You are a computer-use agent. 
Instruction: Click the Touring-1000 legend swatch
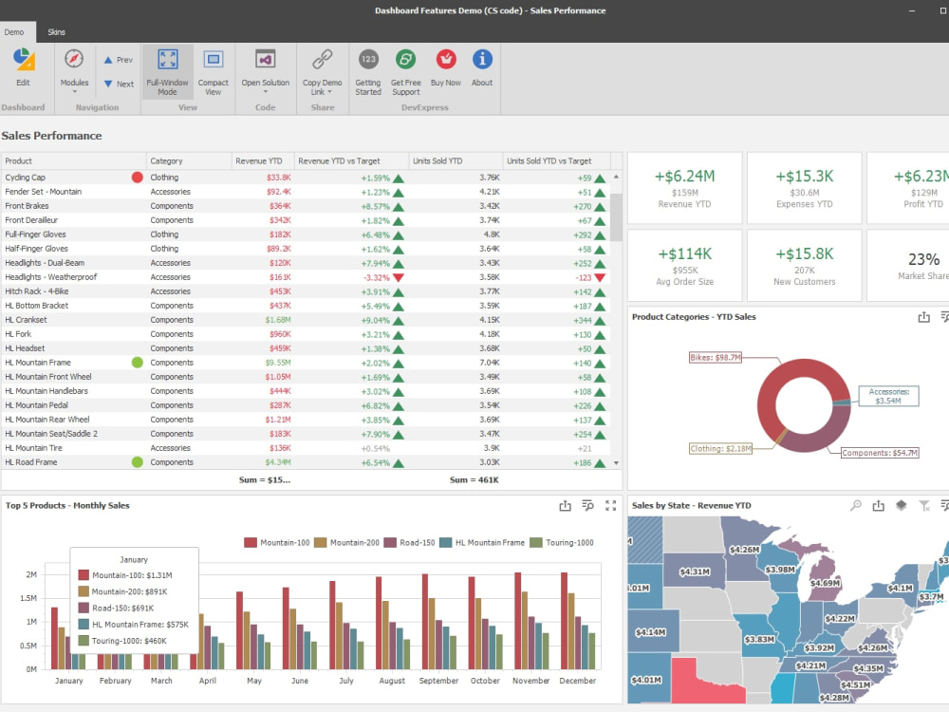point(536,542)
